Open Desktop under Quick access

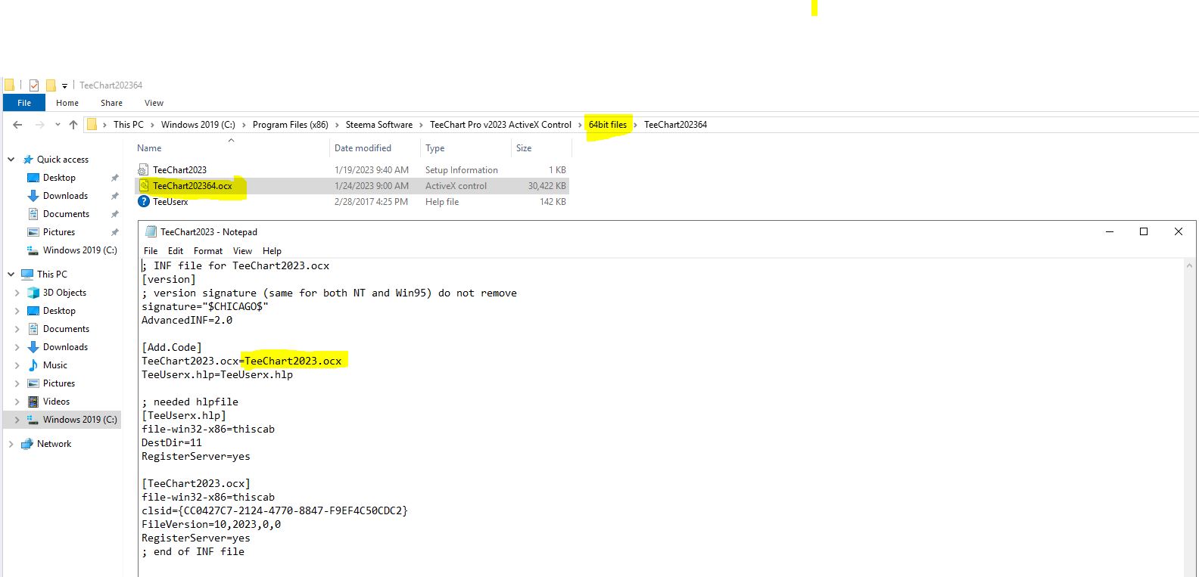[x=59, y=178]
